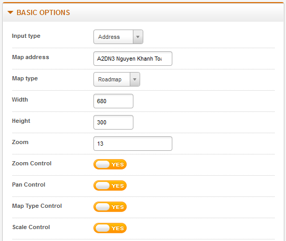Screen dimensions: 286x241
Task: Click the Zoom Control label
Action: (32, 163)
